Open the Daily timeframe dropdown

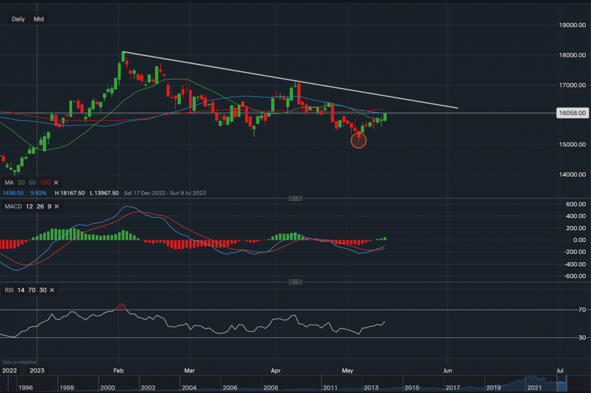point(18,19)
